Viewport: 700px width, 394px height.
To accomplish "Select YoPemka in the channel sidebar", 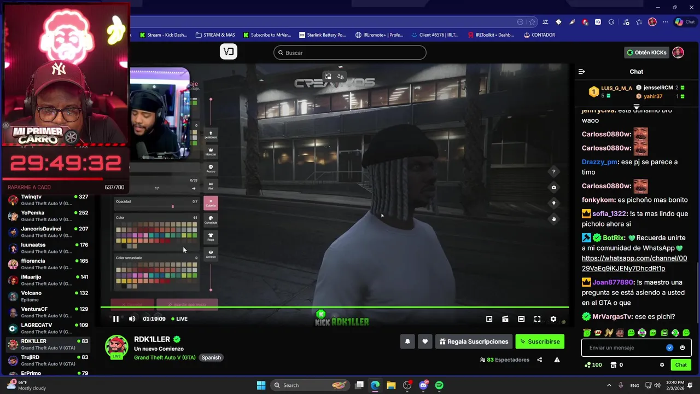I will (48, 216).
